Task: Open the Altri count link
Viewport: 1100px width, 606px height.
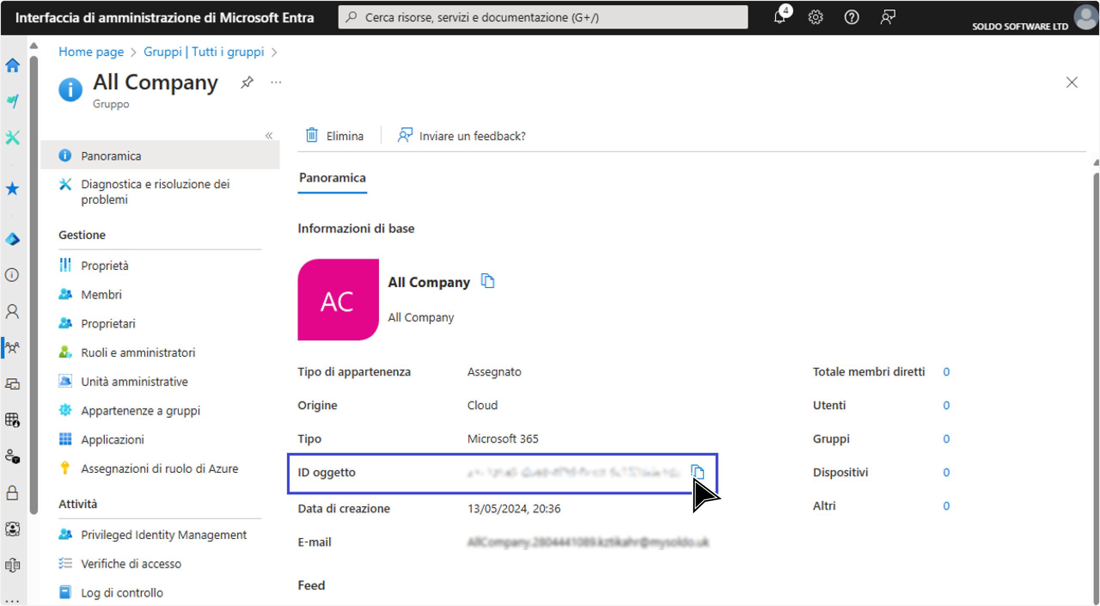Action: (x=946, y=506)
